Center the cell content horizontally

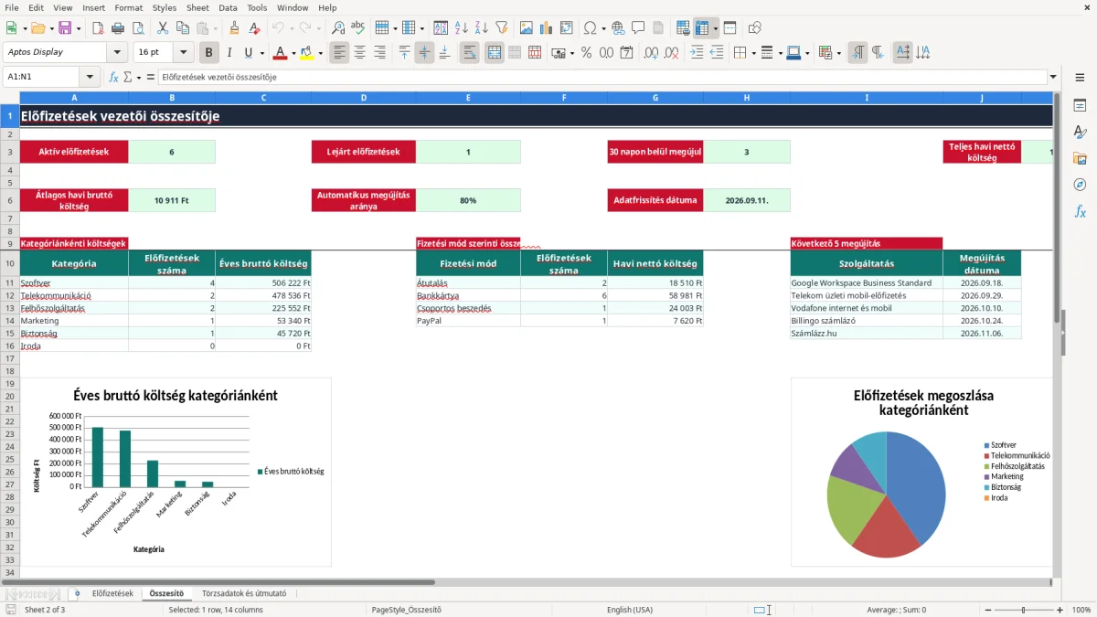tap(359, 53)
